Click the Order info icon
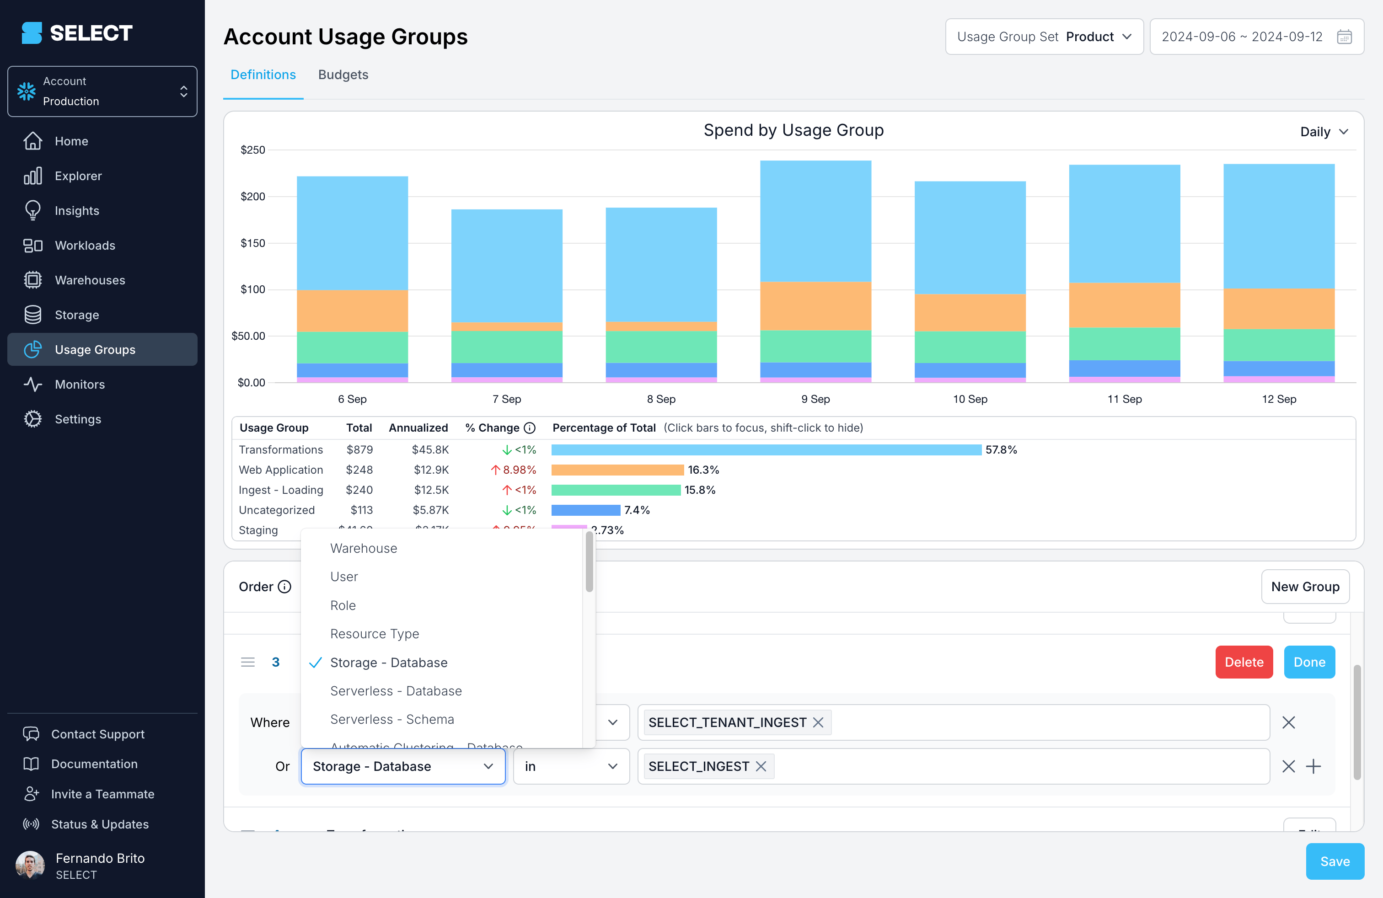The image size is (1383, 898). [x=284, y=587]
